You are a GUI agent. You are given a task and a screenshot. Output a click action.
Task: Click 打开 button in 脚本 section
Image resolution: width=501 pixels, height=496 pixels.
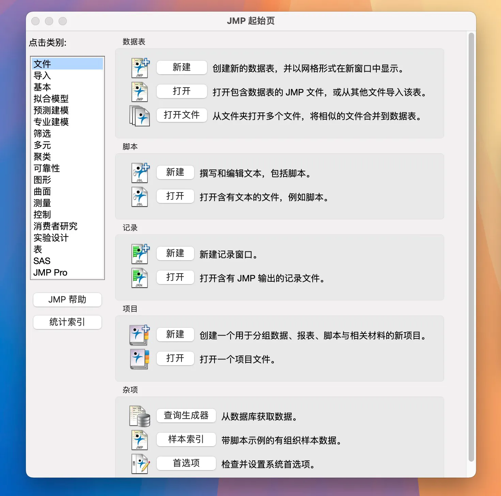point(175,196)
